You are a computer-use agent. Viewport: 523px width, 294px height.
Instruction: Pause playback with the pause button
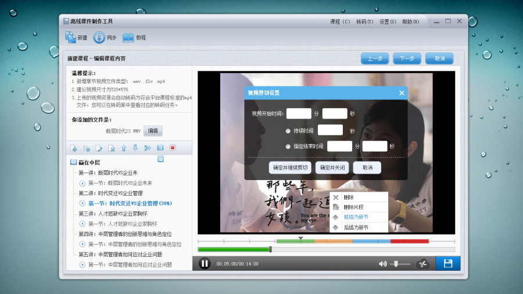tap(205, 263)
